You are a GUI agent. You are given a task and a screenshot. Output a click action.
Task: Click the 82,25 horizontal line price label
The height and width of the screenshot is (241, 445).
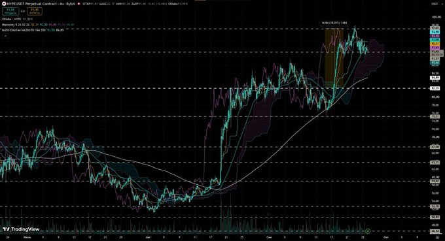(x=435, y=88)
